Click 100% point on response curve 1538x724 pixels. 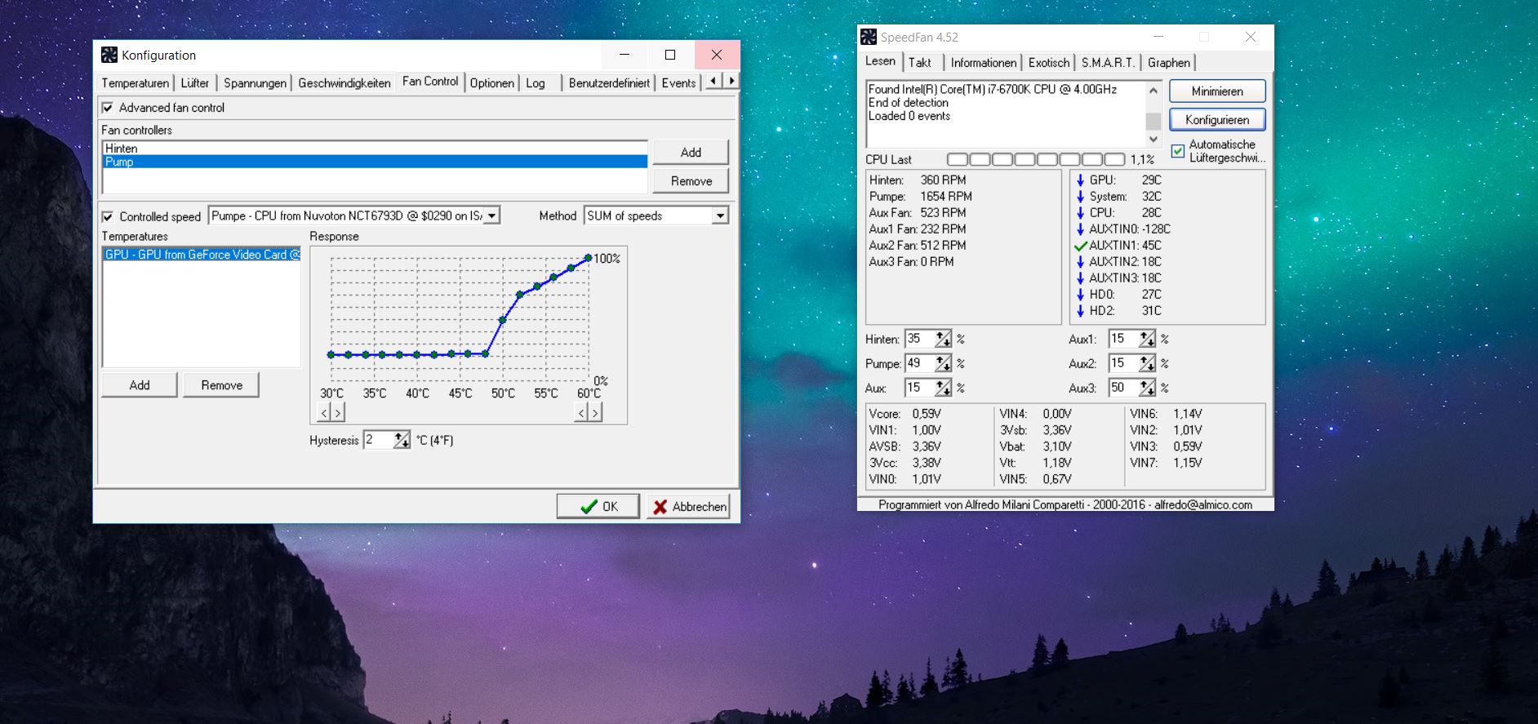[588, 258]
